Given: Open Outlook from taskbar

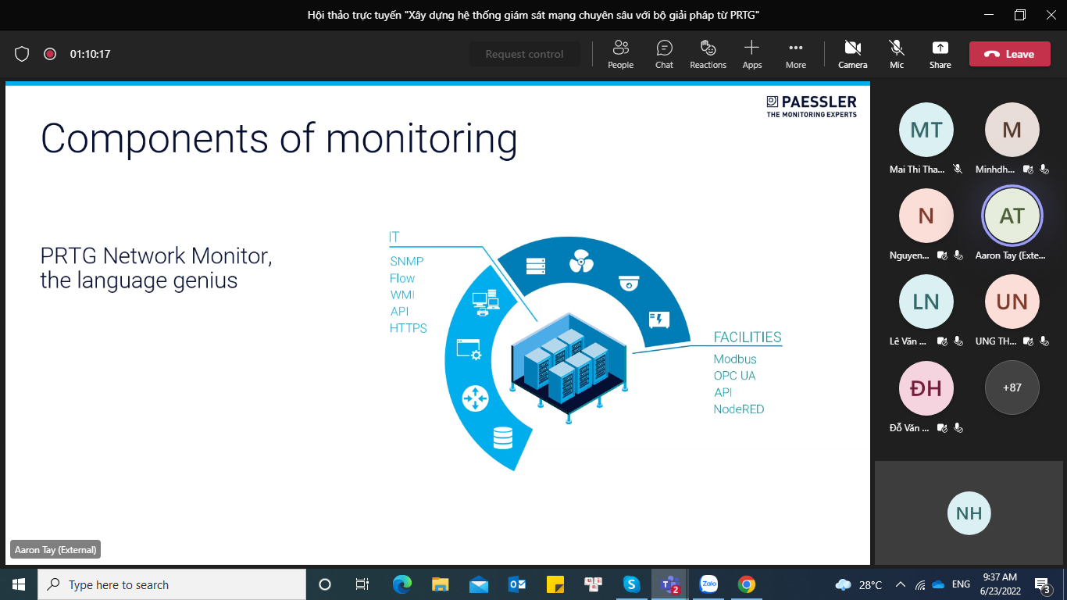Looking at the screenshot, I should pyautogui.click(x=517, y=584).
